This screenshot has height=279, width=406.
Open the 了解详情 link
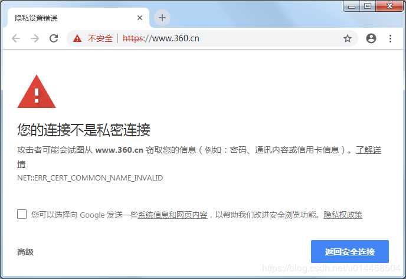(x=368, y=150)
